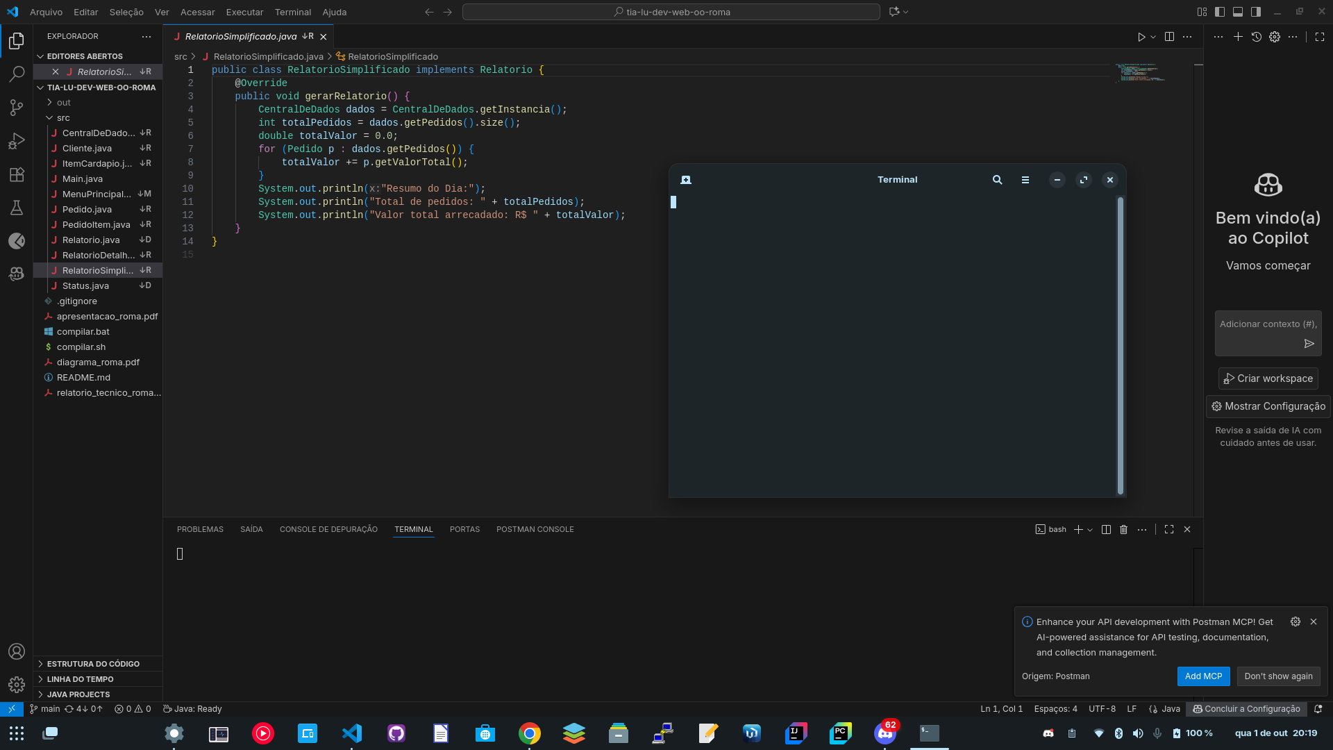Click search icon in floating Terminal window
The height and width of the screenshot is (750, 1333).
pos(997,180)
